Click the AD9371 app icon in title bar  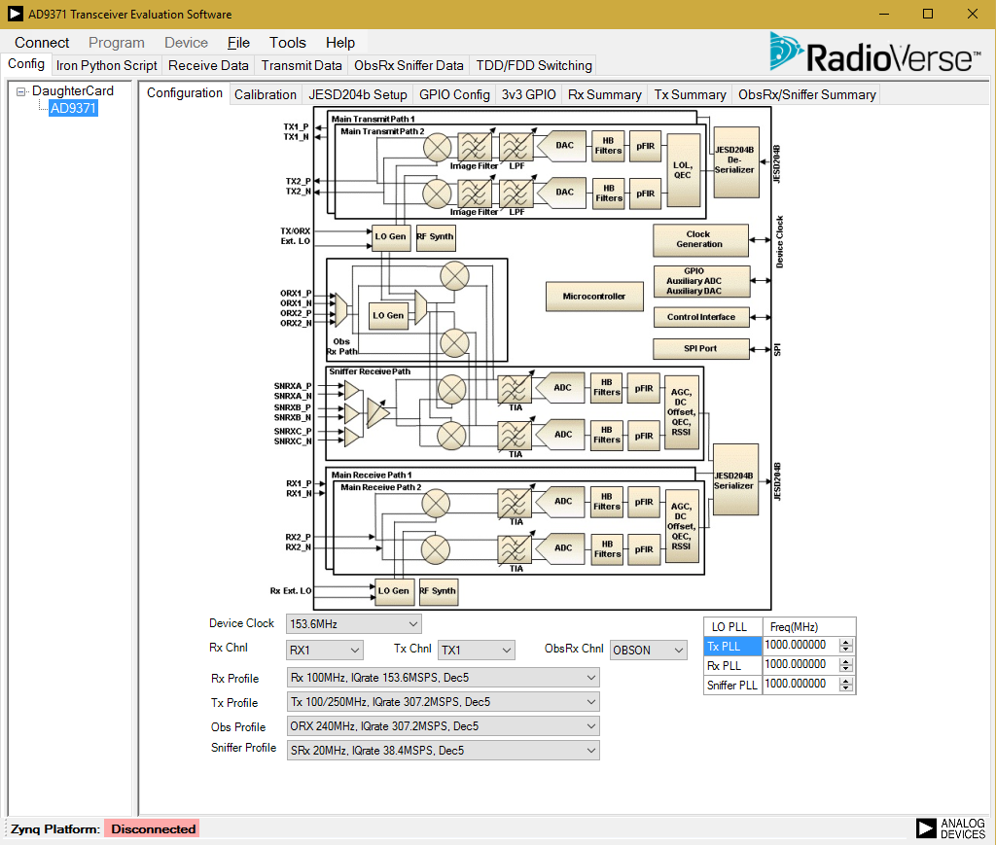14,14
